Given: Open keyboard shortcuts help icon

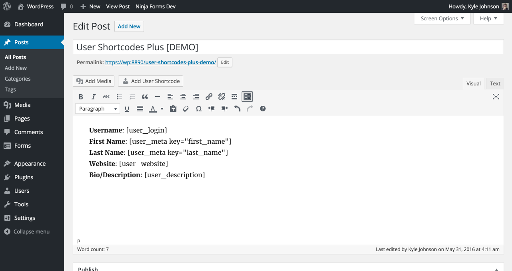Looking at the screenshot, I should tap(263, 109).
